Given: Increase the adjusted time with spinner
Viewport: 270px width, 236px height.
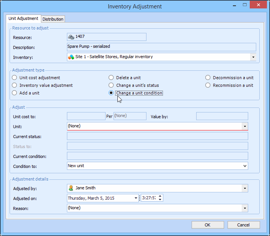Looking at the screenshot, I should [x=160, y=196].
